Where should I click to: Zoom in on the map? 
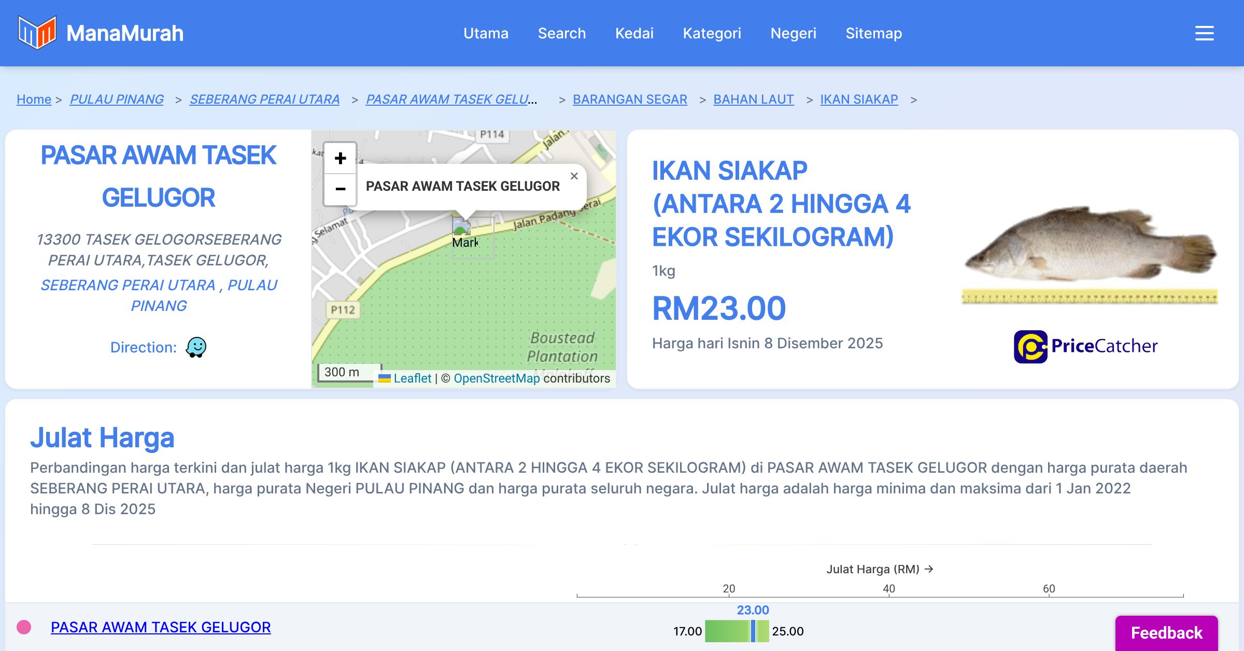[340, 158]
